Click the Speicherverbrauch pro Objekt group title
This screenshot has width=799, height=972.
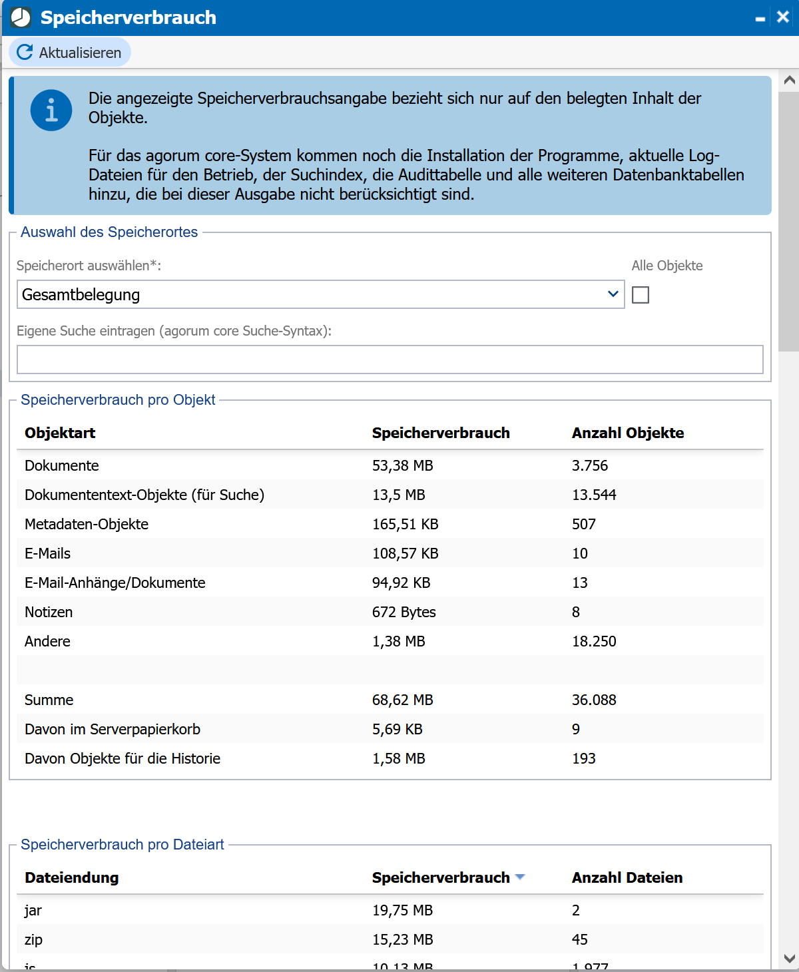coord(118,399)
